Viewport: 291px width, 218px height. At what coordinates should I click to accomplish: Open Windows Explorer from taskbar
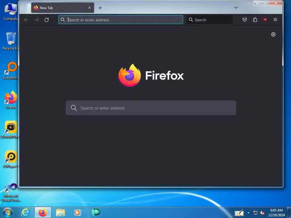click(61, 213)
